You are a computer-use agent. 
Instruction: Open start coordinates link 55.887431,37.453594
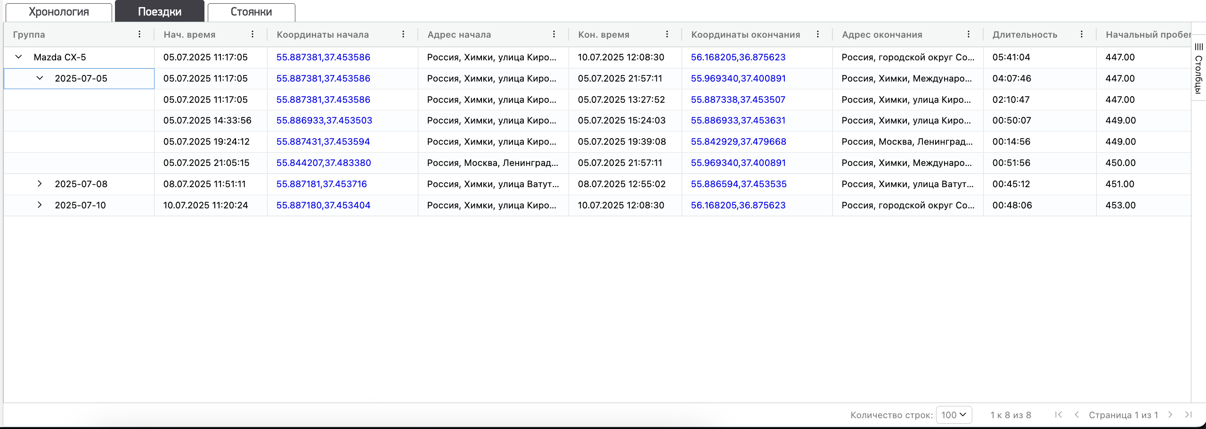tap(323, 141)
